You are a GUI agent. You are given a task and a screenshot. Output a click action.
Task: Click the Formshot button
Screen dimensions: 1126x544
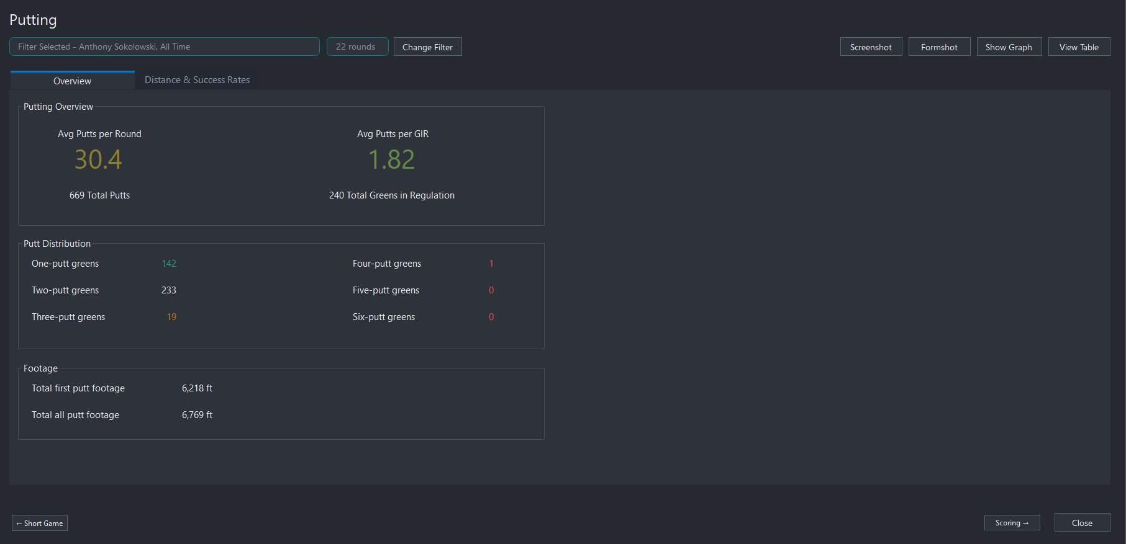point(939,47)
